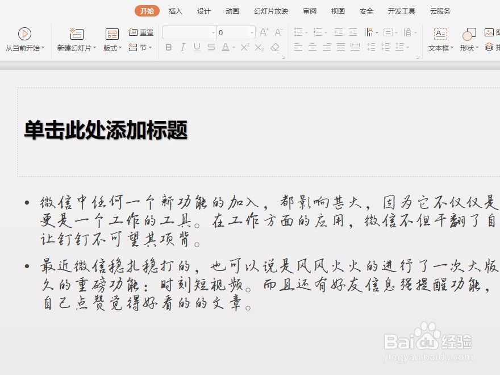Open the bullet list dropdown arrow

[306, 32]
